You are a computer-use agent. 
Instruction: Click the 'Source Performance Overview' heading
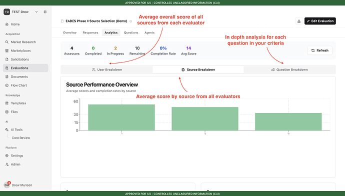click(x=102, y=84)
